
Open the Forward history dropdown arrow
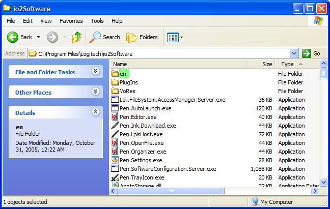click(64, 37)
